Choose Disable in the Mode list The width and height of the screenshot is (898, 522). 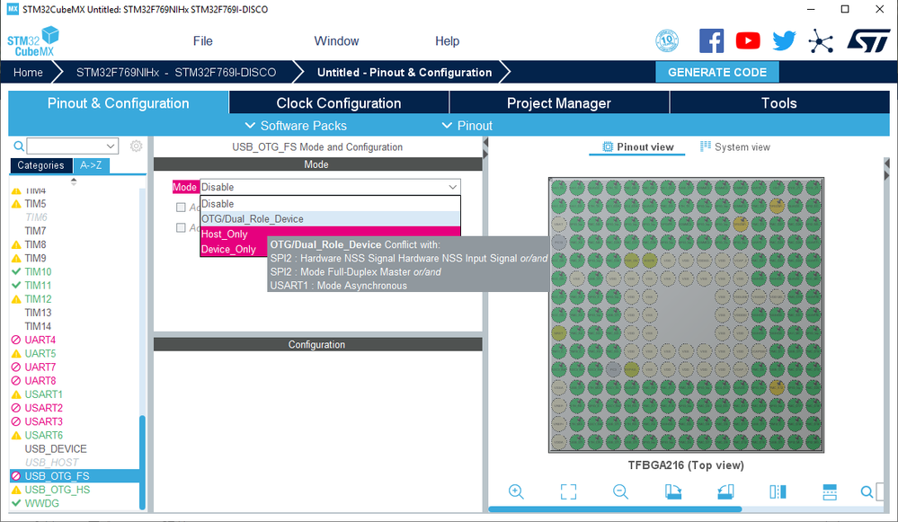(x=331, y=204)
